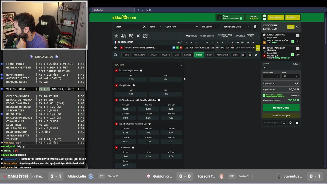The image size is (327, 184).
Task: Open the statistics columns icon
Action: click(x=244, y=55)
